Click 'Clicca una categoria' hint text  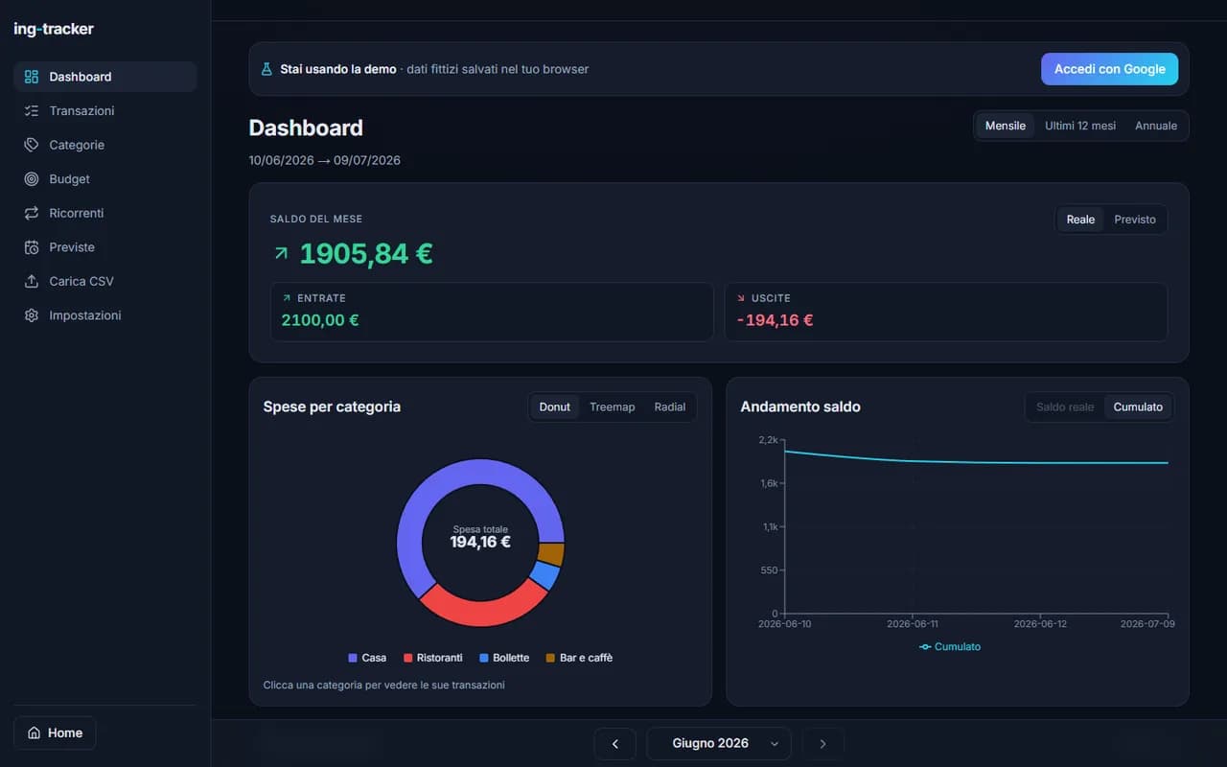pos(384,686)
